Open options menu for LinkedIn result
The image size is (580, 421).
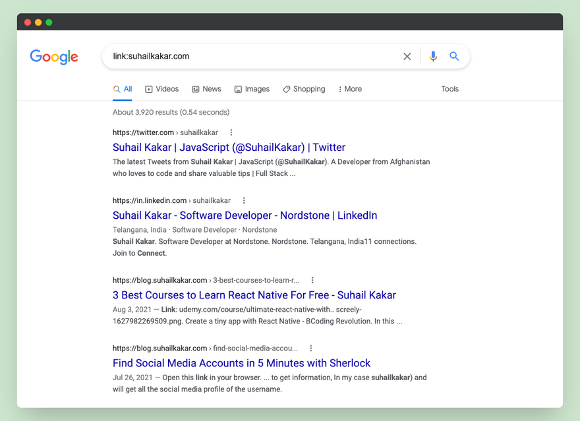pos(244,200)
